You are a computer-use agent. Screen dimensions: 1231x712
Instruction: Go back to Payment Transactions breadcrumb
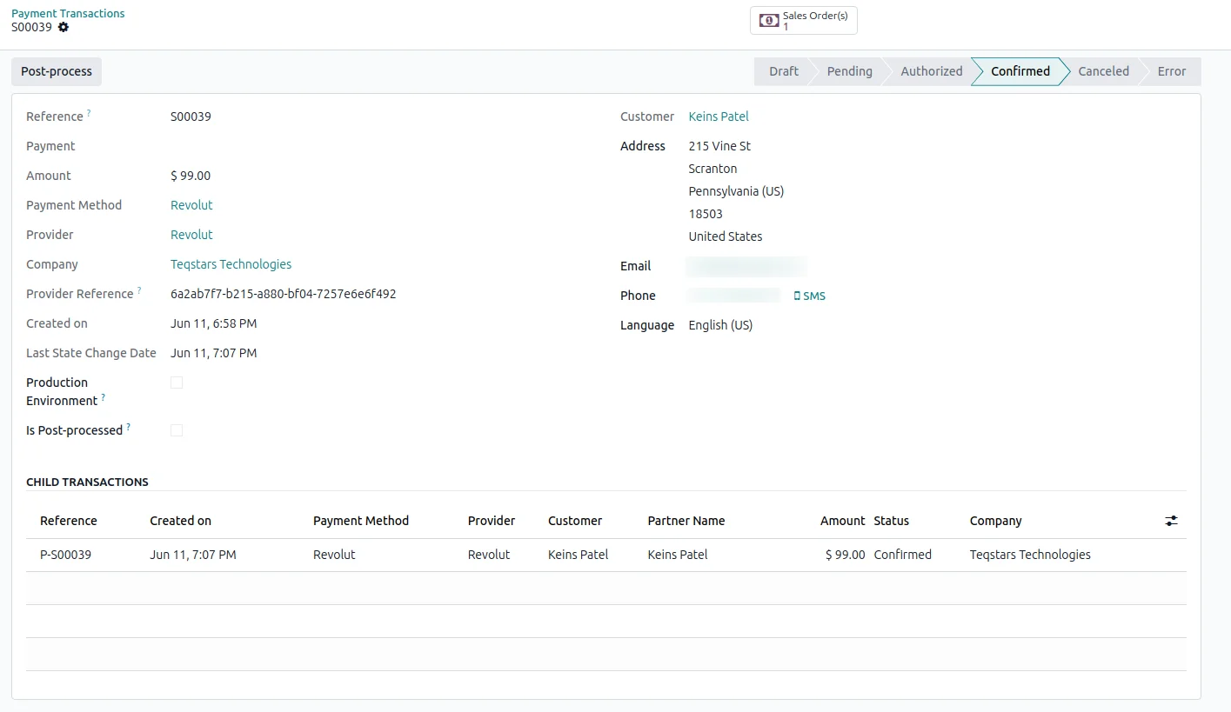coord(68,13)
